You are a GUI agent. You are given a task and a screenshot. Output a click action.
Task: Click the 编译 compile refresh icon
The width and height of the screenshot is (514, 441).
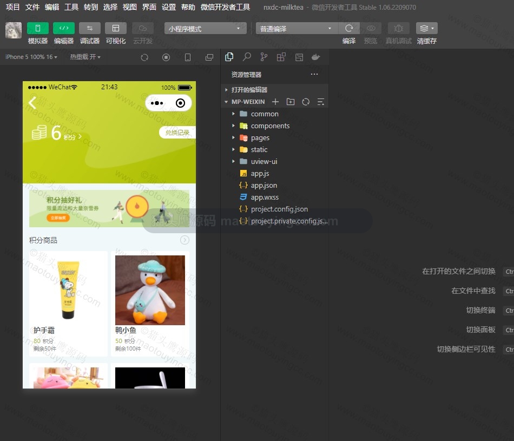[349, 28]
